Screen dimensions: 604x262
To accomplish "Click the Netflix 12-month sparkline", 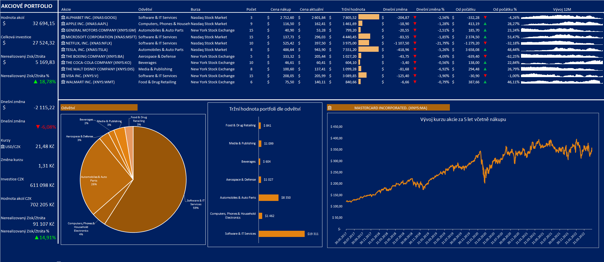I will (562, 43).
